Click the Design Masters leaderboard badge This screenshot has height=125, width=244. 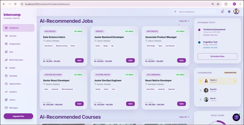[x=230, y=73]
